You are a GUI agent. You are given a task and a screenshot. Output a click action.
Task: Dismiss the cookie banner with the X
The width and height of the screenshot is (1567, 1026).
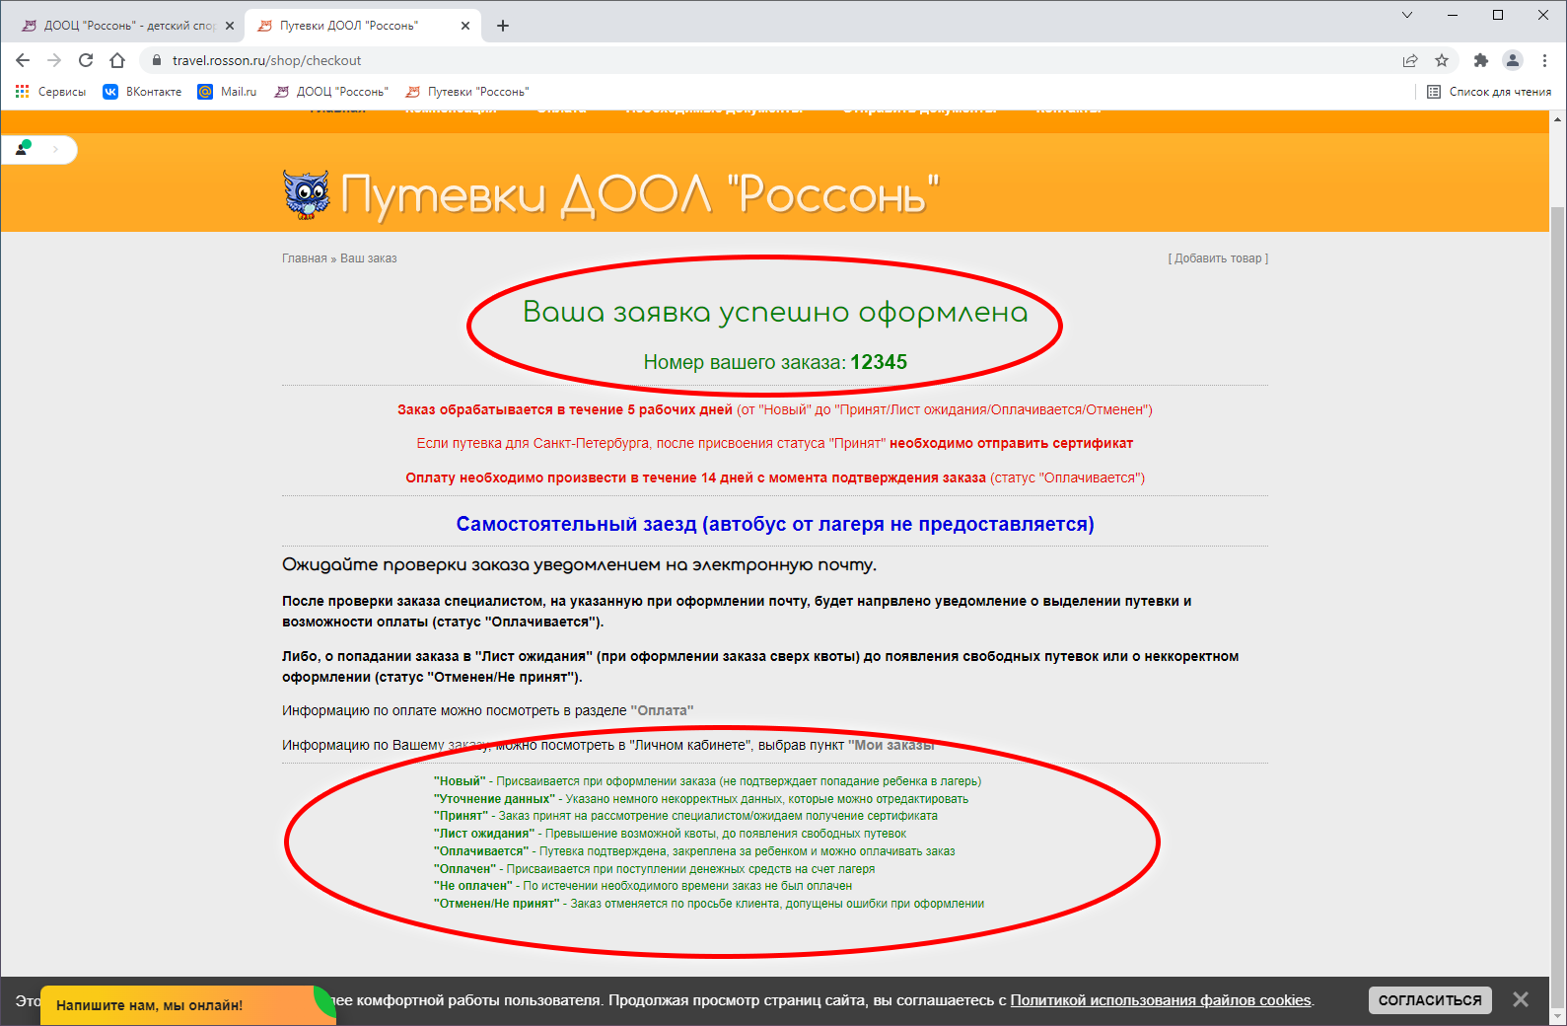[1521, 999]
